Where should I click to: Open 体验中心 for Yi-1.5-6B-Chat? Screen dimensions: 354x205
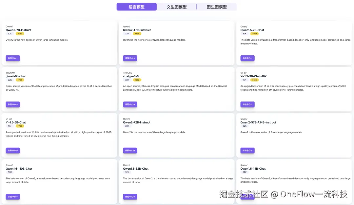pos(13,150)
